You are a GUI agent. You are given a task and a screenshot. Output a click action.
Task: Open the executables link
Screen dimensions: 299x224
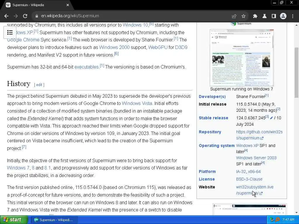coord(86,67)
